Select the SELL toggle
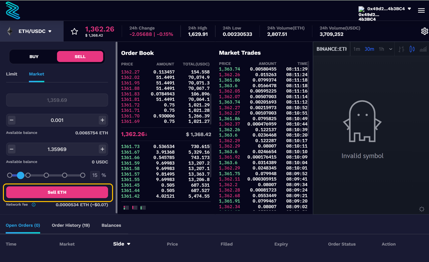Viewport: 429px width, 262px height. coord(80,57)
